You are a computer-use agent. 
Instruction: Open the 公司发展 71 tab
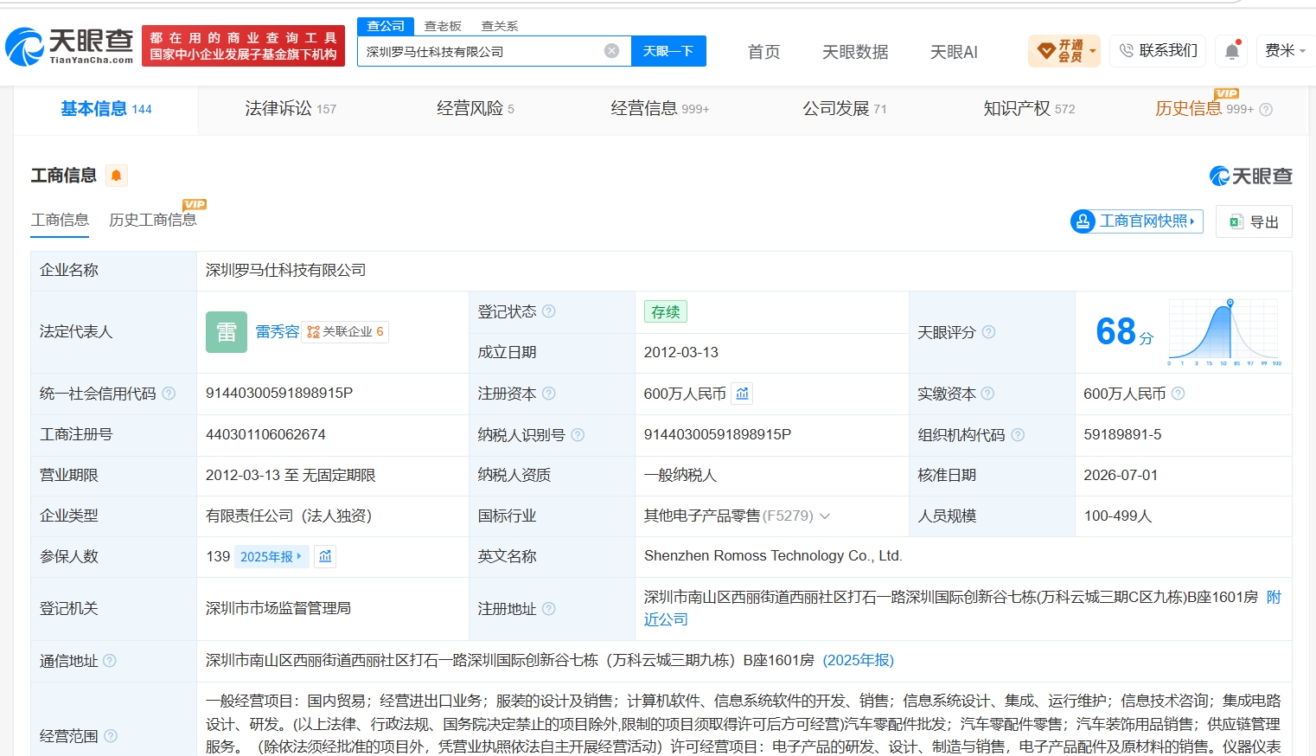[x=845, y=109]
